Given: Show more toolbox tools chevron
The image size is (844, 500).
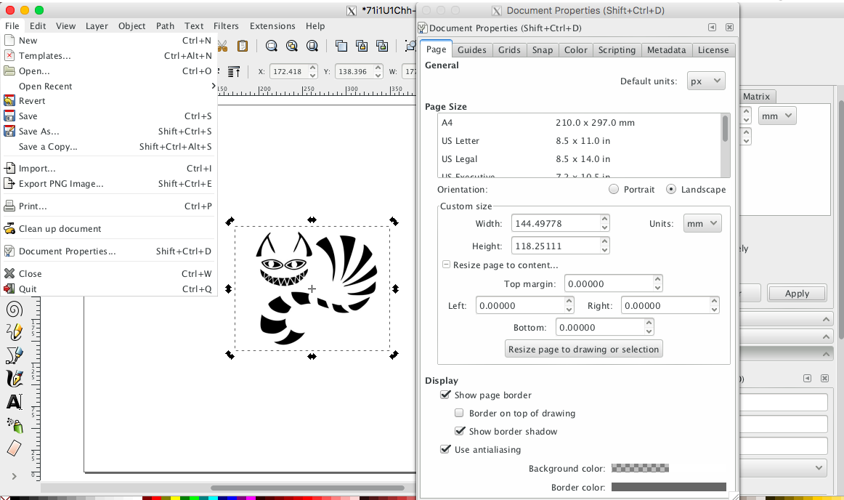Looking at the screenshot, I should coord(14,476).
